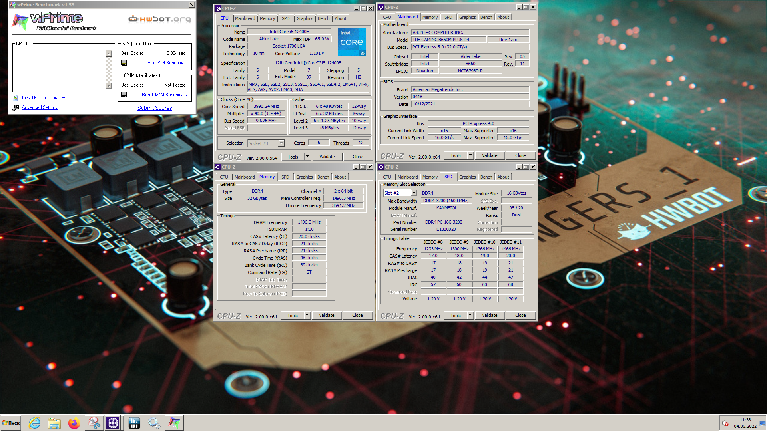
Task: Click the Intel Core i5 logo badge
Action: click(x=352, y=42)
